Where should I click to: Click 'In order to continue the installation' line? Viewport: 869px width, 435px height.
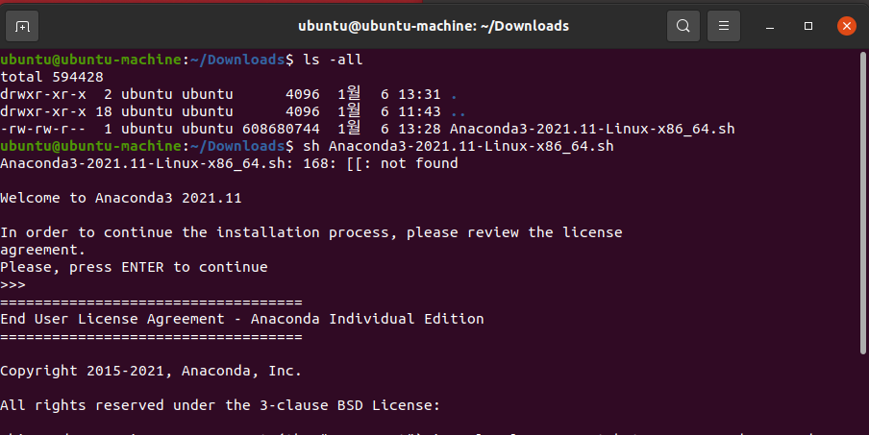(x=310, y=232)
